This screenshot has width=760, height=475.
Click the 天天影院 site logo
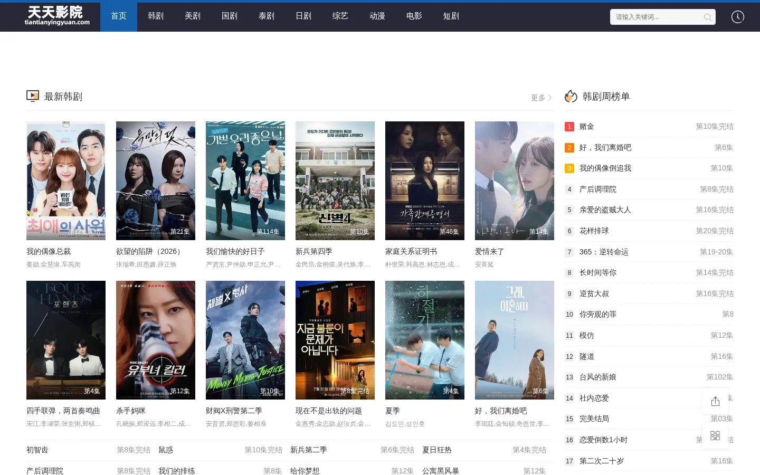coord(57,16)
